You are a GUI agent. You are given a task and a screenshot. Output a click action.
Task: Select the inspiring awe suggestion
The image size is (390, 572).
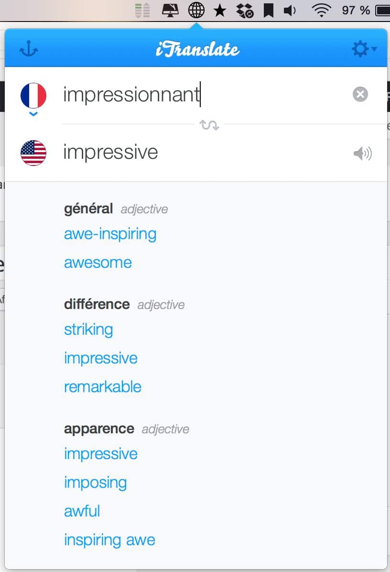[109, 540]
